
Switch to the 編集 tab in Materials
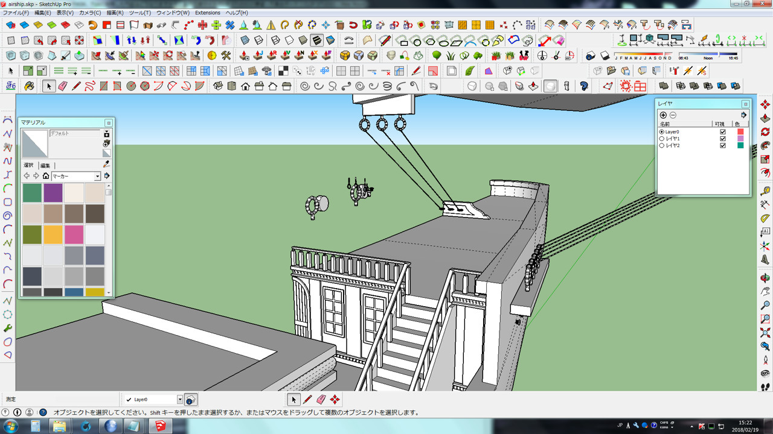click(x=45, y=165)
